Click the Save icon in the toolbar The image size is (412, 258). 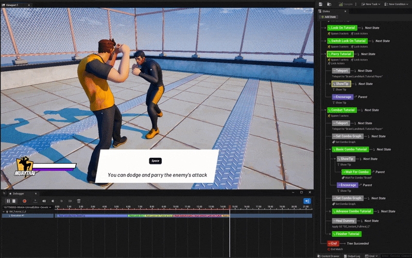pyautogui.click(x=320, y=4)
